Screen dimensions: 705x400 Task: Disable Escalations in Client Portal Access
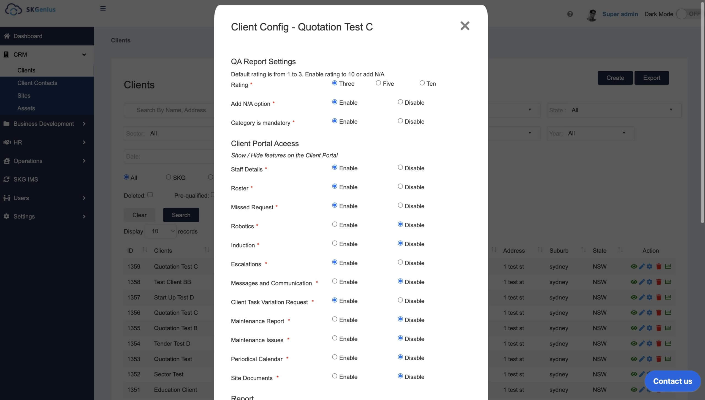400,263
